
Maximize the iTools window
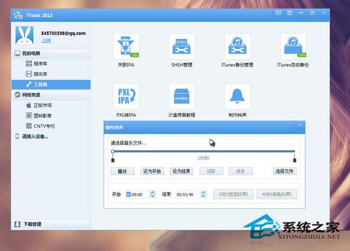pos(312,13)
